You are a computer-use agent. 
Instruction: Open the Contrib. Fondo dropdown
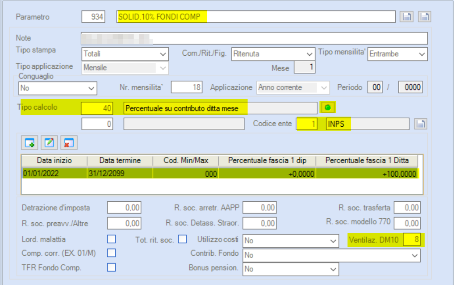pos(332,255)
